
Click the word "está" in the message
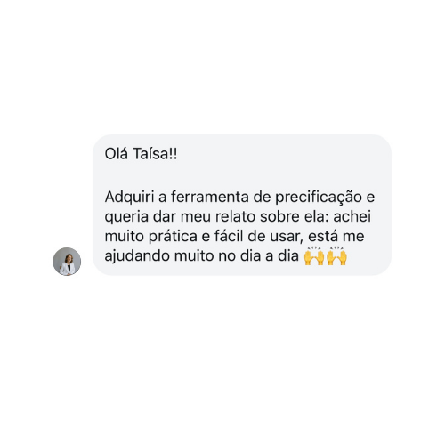click(x=323, y=236)
